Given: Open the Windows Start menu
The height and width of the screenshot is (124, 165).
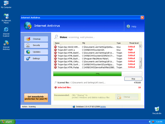Looking at the screenshot, I should click(x=7, y=122).
